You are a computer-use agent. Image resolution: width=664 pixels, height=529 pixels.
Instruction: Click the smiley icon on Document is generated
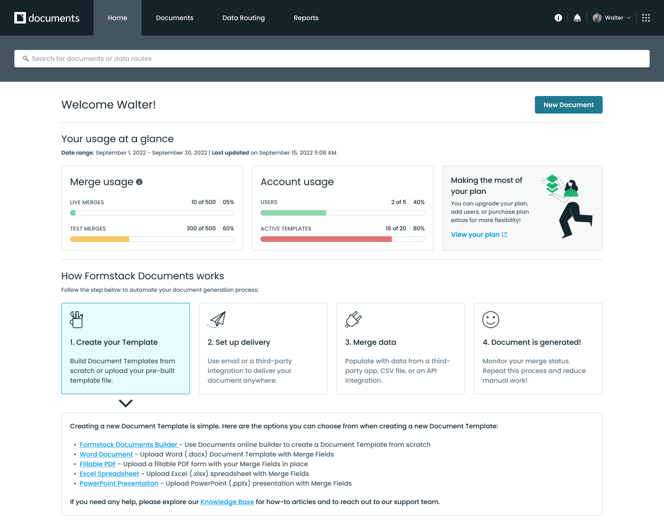coord(490,319)
